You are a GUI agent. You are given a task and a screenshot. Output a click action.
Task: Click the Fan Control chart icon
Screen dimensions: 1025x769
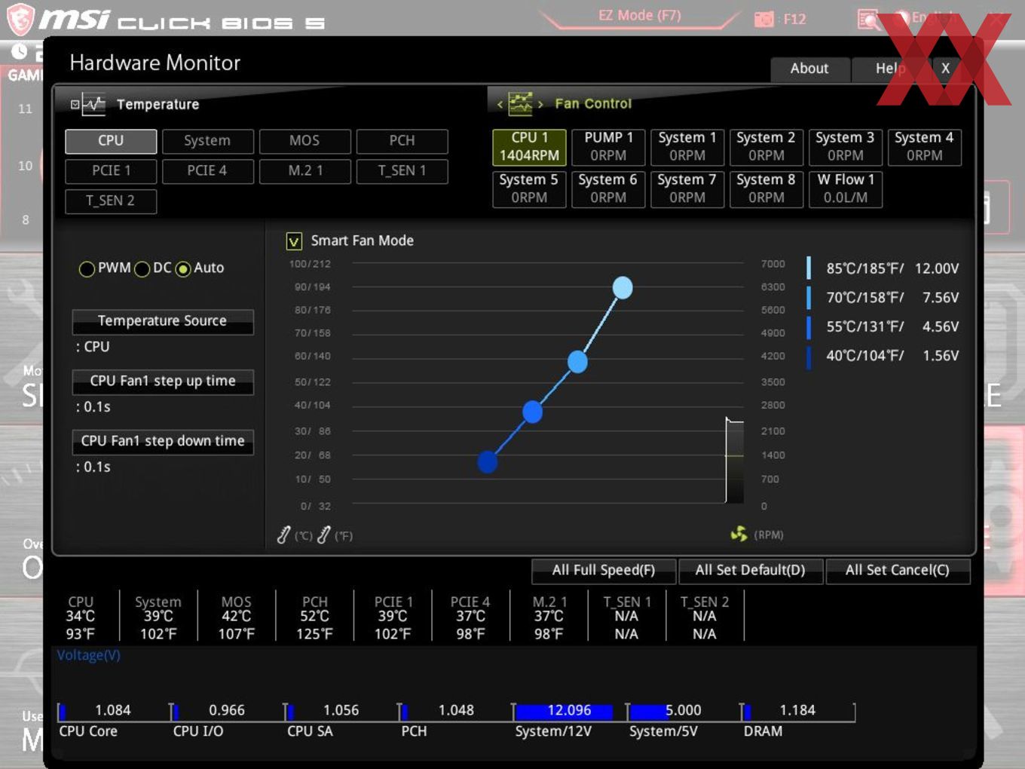click(520, 104)
